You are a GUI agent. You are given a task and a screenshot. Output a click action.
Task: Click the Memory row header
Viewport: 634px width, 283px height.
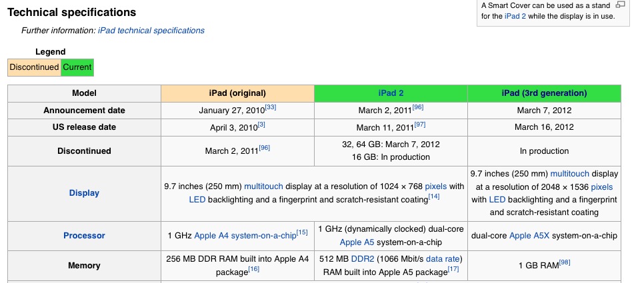(x=84, y=266)
